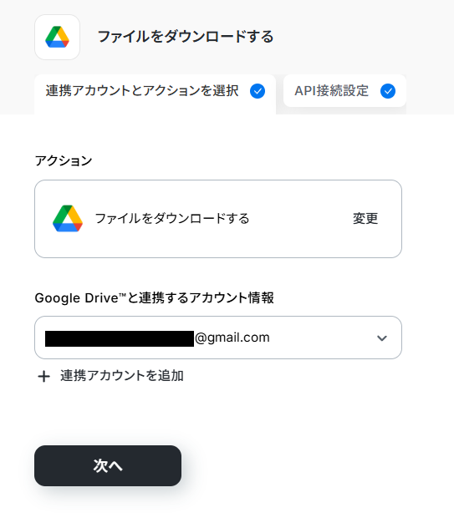Click the blacked-out email address block
The width and height of the screenshot is (454, 518).
120,338
